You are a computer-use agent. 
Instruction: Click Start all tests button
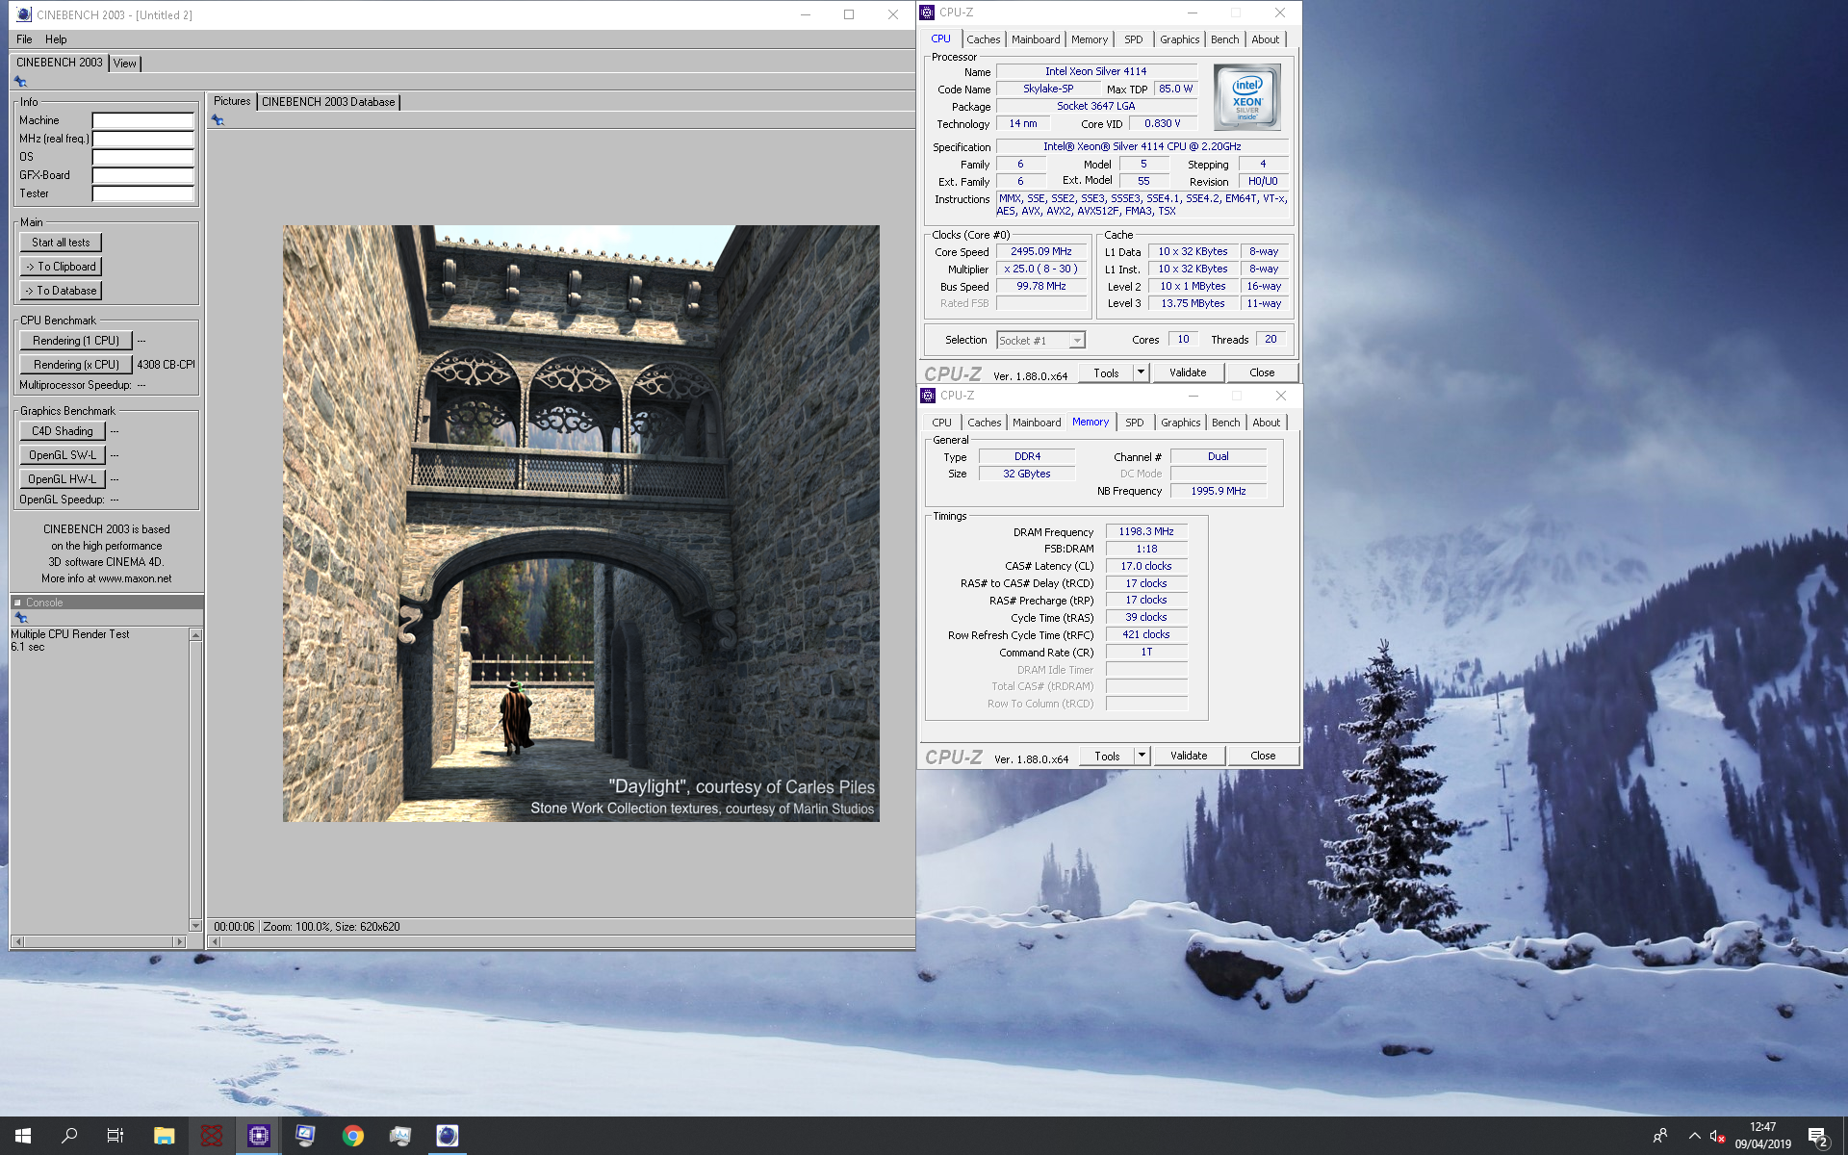[61, 243]
